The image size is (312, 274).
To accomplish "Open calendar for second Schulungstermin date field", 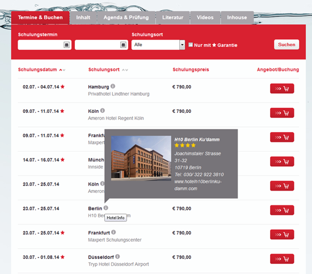I will 123,45.
